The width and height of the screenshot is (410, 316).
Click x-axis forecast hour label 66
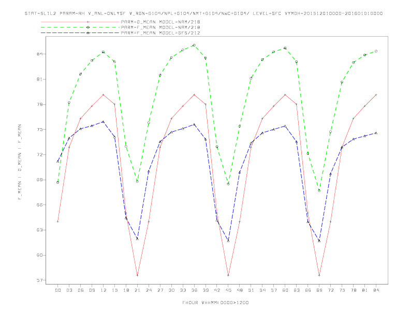pyautogui.click(x=308, y=290)
